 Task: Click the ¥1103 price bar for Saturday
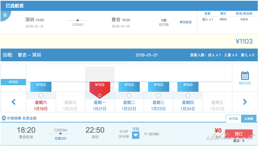point(41,85)
